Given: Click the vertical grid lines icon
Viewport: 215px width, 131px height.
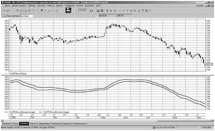Looking at the screenshot, I should [147, 10].
